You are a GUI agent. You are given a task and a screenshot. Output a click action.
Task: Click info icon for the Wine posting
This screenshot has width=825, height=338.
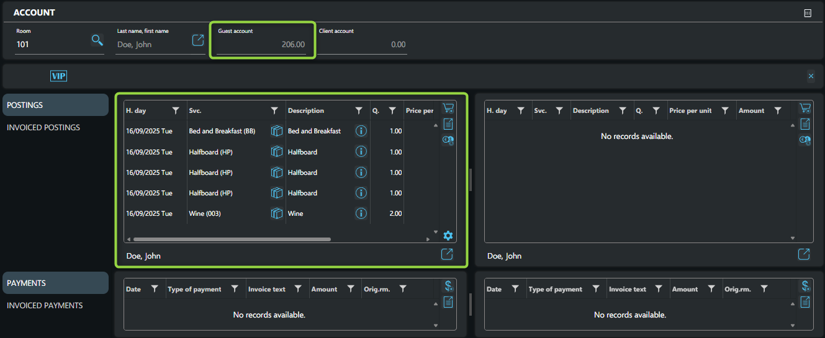point(361,213)
